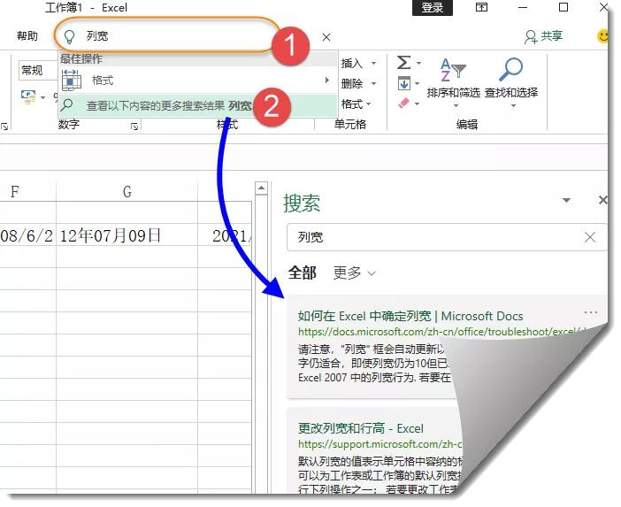The width and height of the screenshot is (621, 507).
Task: Click the Fill down icon
Action: pos(404,83)
